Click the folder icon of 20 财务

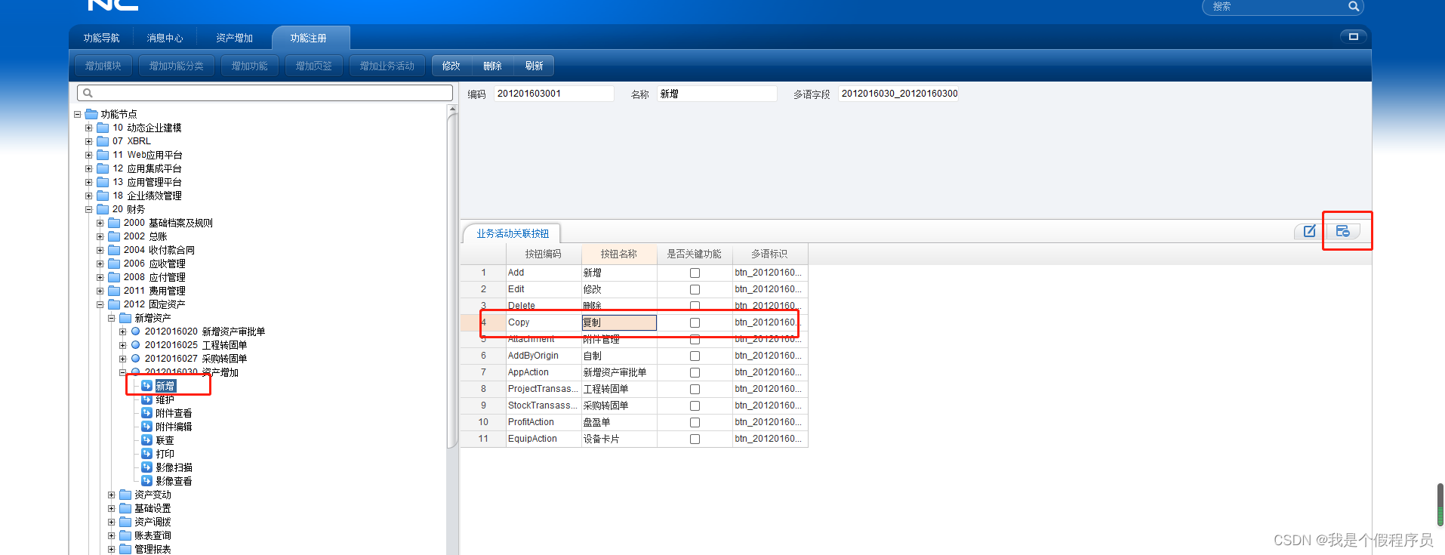[103, 209]
